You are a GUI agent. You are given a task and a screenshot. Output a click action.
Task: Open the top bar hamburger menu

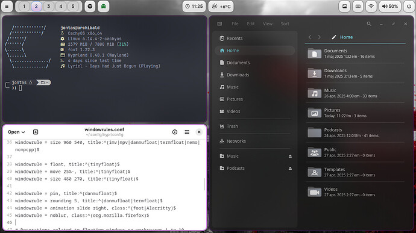point(7,7)
